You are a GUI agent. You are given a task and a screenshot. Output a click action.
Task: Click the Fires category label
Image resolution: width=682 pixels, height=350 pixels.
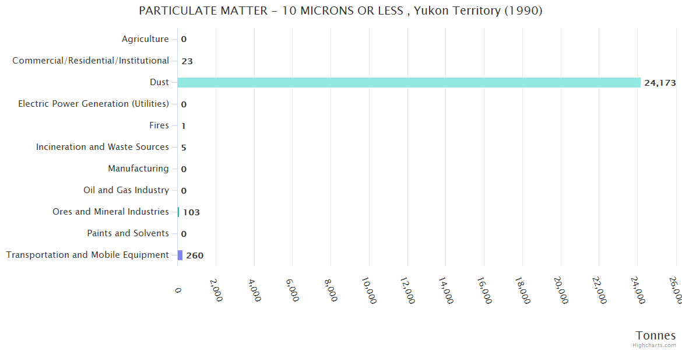(159, 125)
